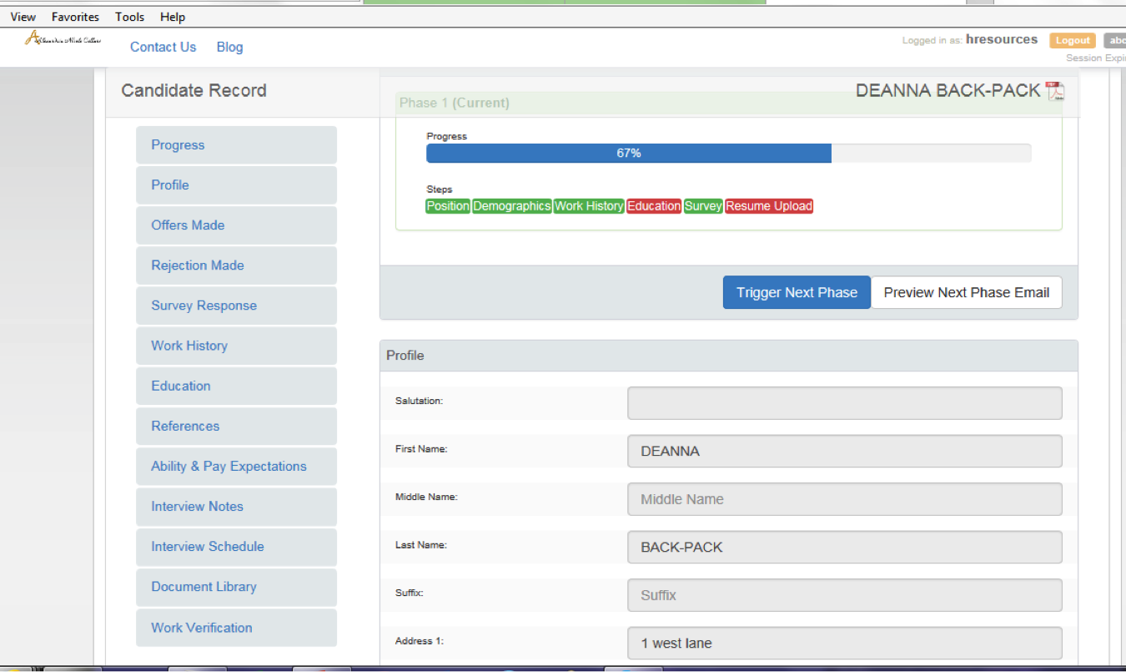
Task: Click the green Survey step indicator
Action: point(702,205)
